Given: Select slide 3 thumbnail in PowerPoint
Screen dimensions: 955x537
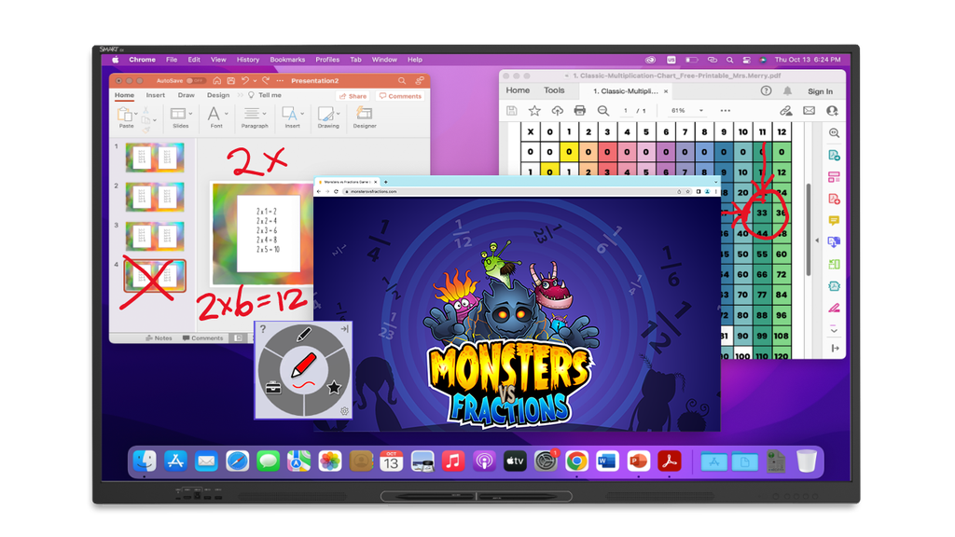Looking at the screenshot, I should coord(155,236).
